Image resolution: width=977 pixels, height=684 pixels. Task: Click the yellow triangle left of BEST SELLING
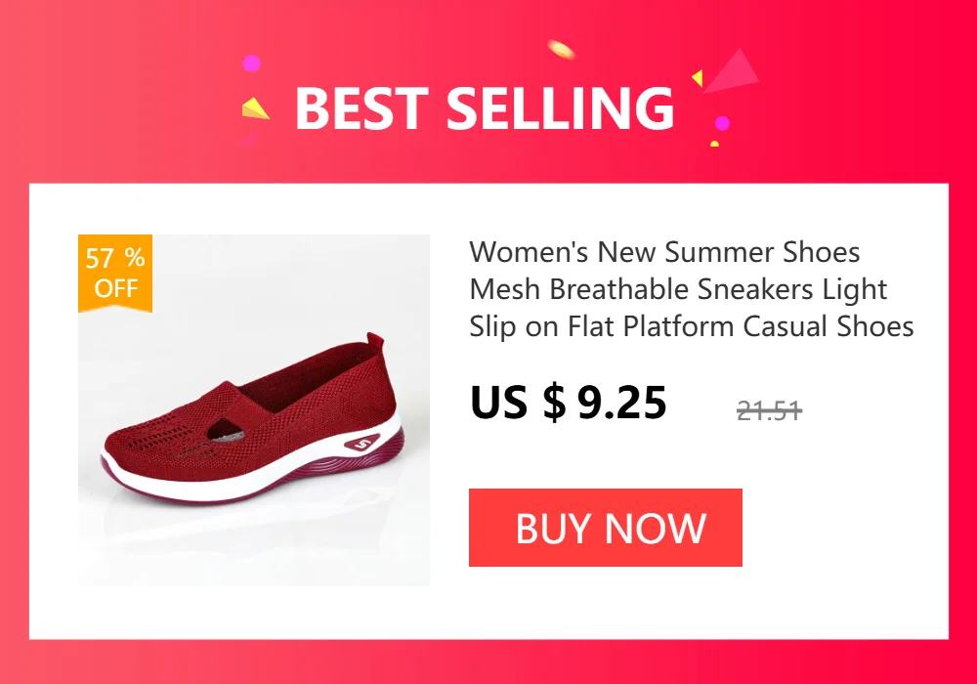pos(254,108)
